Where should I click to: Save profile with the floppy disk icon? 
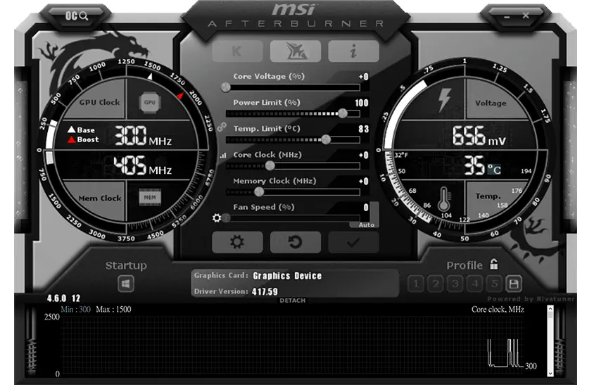[x=514, y=284]
